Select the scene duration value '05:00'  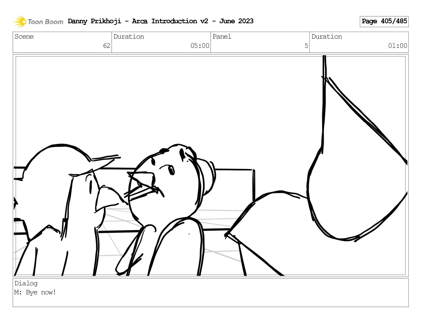pyautogui.click(x=200, y=46)
